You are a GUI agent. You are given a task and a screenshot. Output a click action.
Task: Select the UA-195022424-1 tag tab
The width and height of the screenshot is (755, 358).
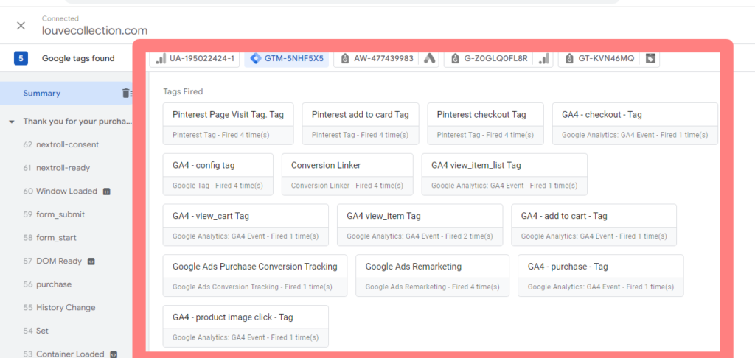(x=195, y=59)
